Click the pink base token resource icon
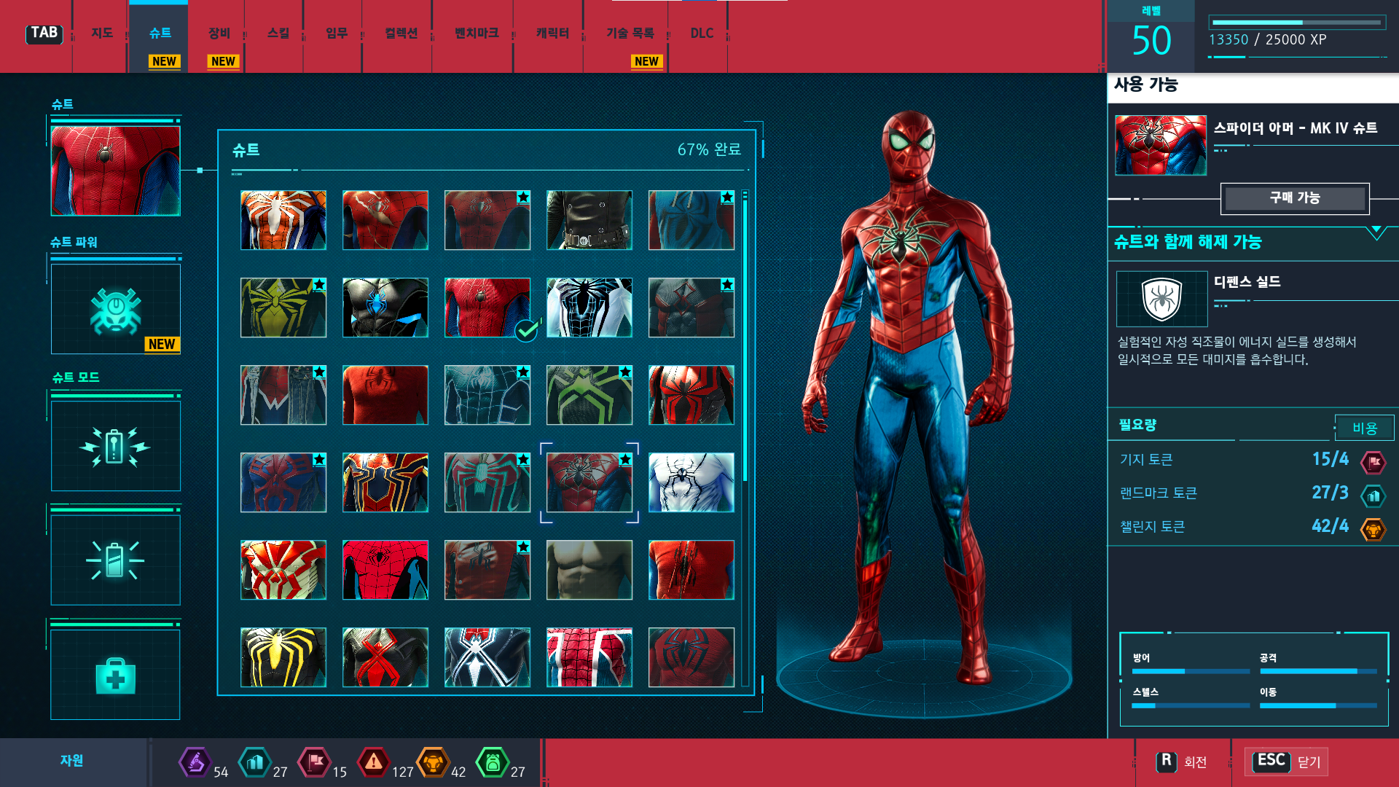The image size is (1399, 787). tap(315, 762)
